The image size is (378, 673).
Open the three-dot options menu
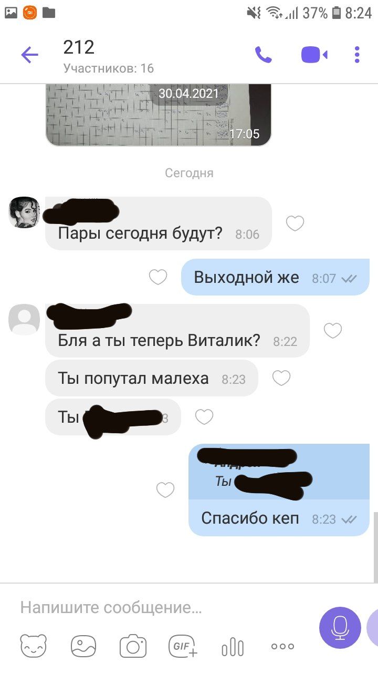coord(357,55)
